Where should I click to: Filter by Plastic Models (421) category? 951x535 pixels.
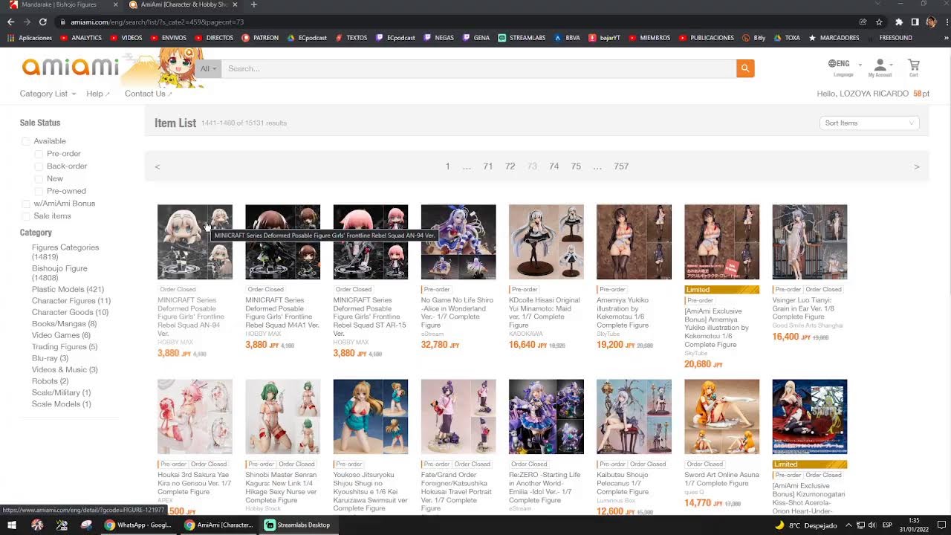pos(68,289)
